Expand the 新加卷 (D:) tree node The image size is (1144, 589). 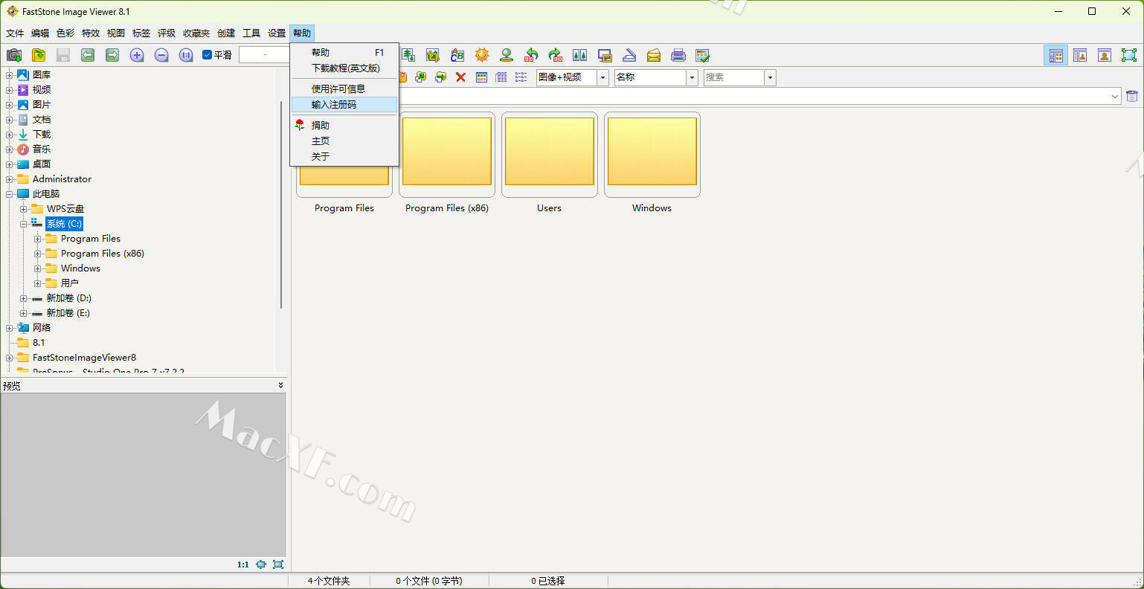point(23,298)
